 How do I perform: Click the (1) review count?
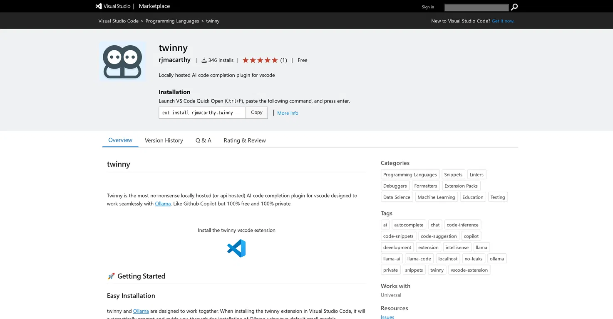tap(283, 60)
